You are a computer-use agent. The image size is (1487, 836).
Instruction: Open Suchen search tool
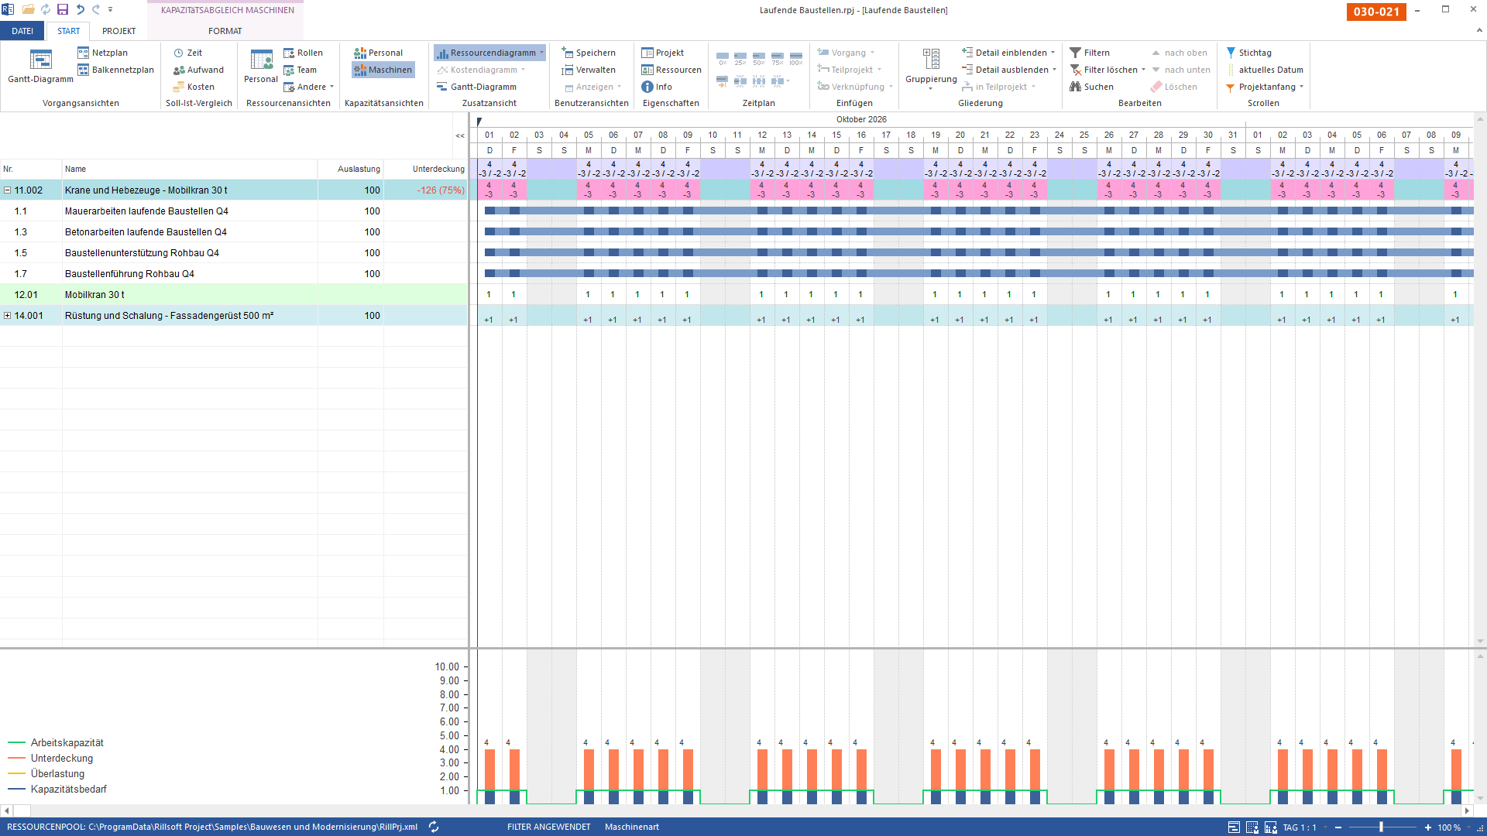[x=1091, y=87]
